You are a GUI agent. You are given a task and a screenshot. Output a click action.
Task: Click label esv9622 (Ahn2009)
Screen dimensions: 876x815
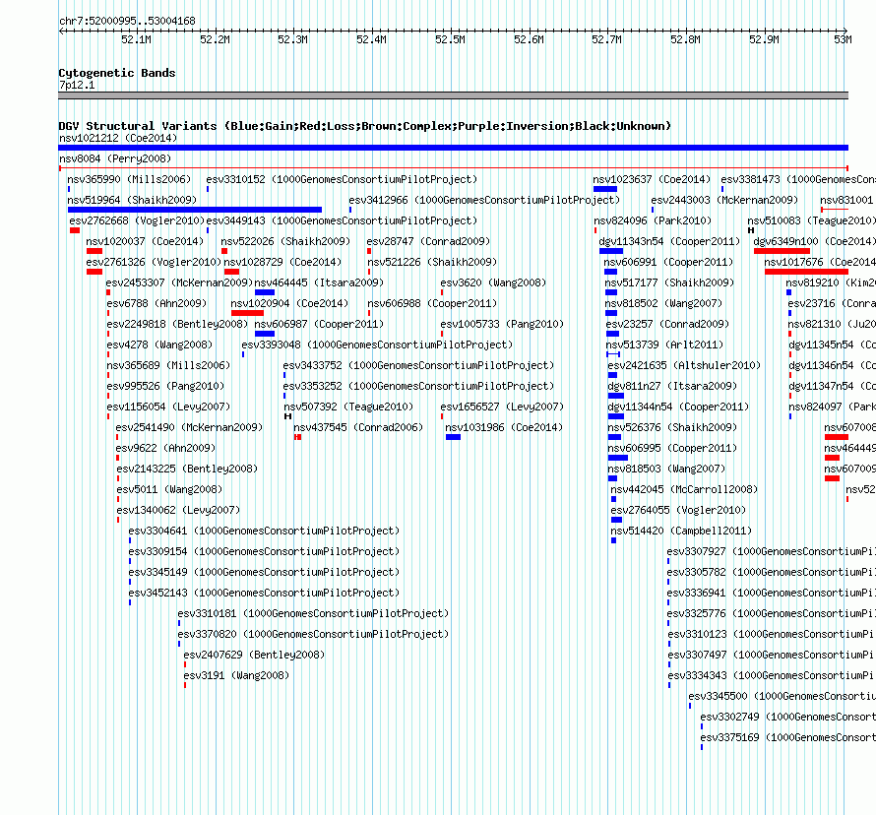(166, 448)
